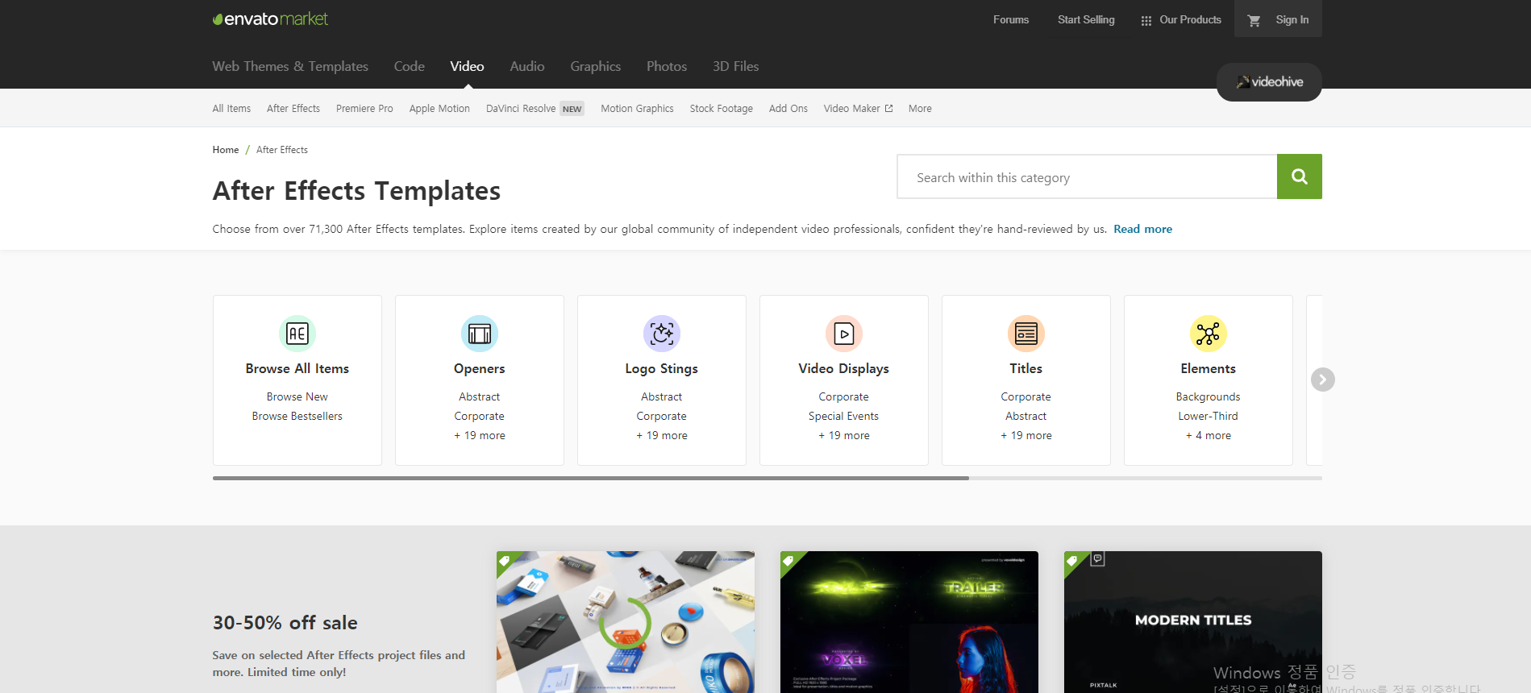Open Backgrounds under Elements

coord(1209,396)
